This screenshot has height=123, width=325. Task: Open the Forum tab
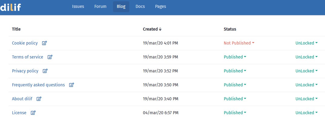(100, 6)
